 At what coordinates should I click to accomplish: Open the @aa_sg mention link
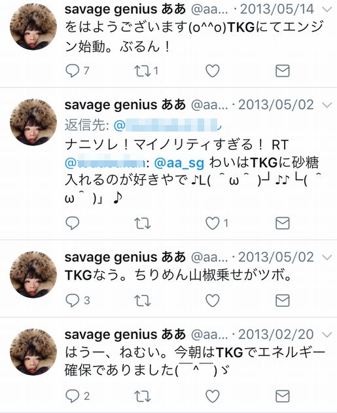[x=179, y=163]
